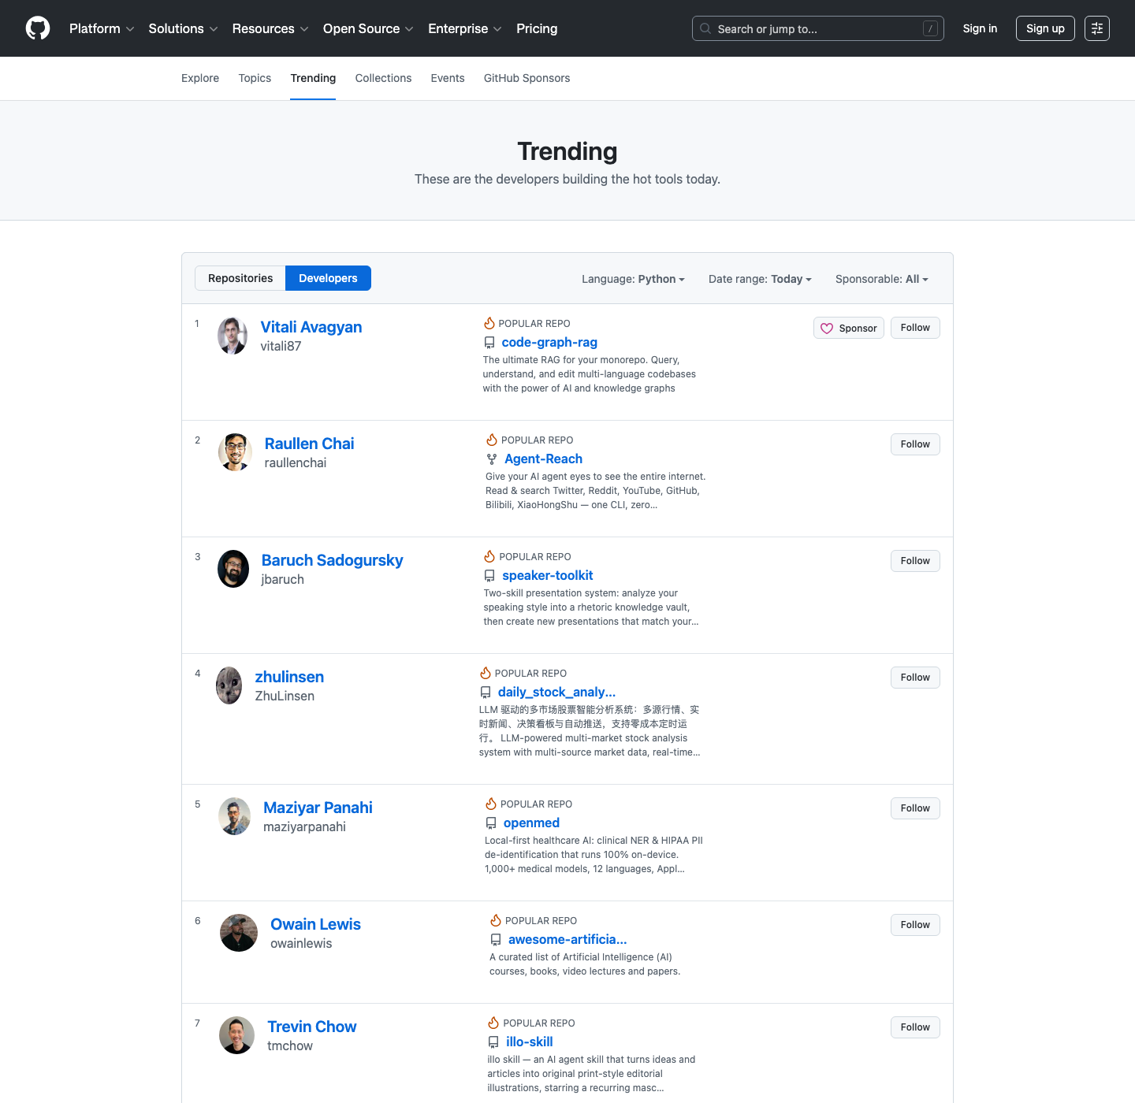Click the slash shortcut key icon

coord(930,28)
